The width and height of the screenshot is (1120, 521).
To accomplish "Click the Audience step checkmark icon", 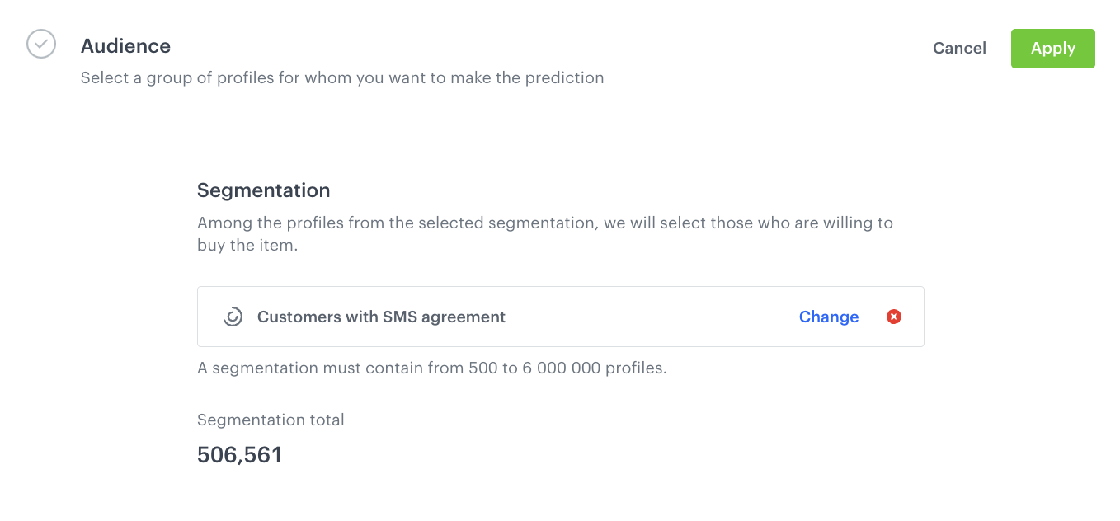I will (x=41, y=44).
